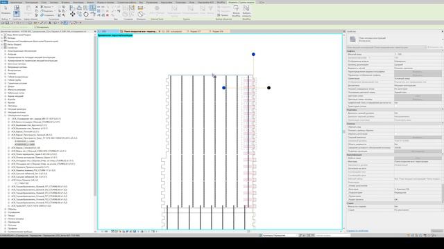
Task: Click the Apply button at the bottom of Properties
Action: 436,230
